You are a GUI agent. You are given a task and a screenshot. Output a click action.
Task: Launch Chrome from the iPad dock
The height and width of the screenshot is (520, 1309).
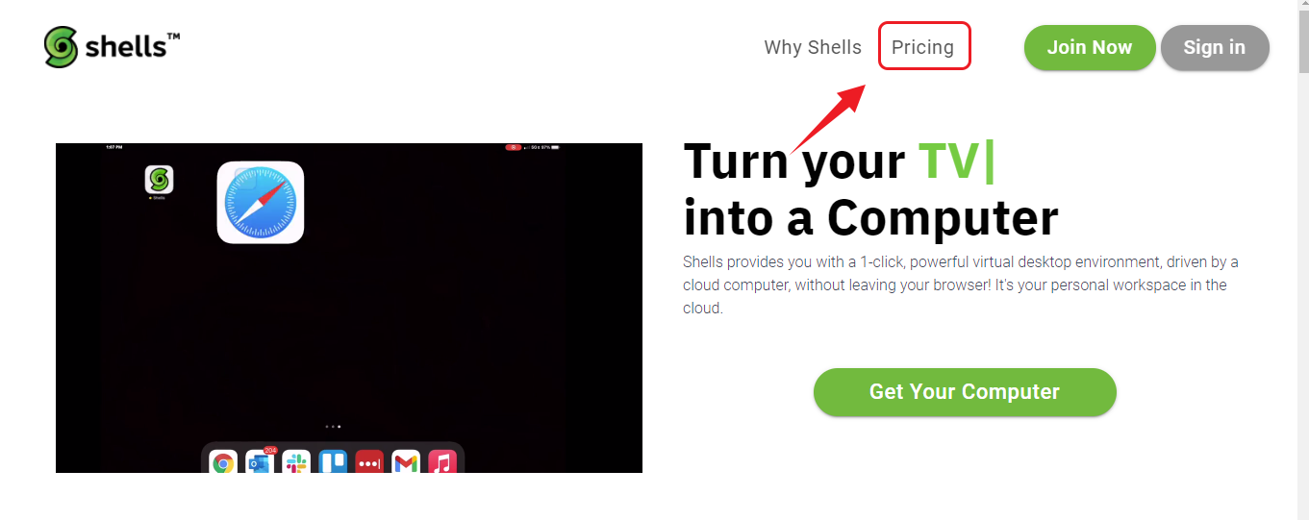223,463
